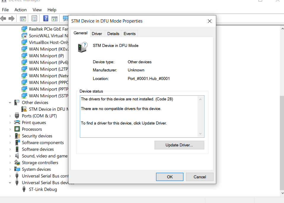Collapse the Other devices branch

(10, 102)
